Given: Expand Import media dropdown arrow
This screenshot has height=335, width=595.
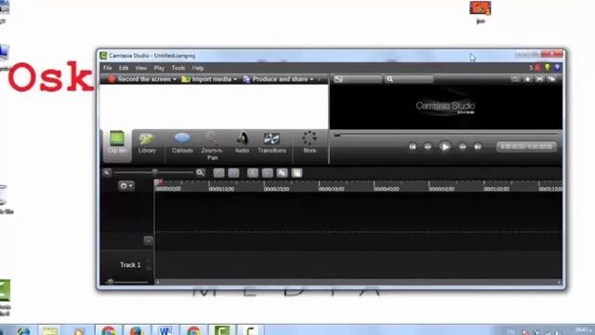Looking at the screenshot, I should click(235, 79).
